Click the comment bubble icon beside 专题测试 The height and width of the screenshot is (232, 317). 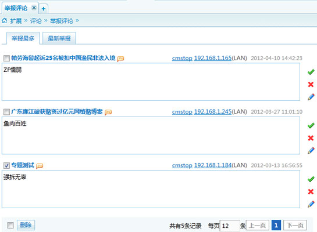pos(40,166)
